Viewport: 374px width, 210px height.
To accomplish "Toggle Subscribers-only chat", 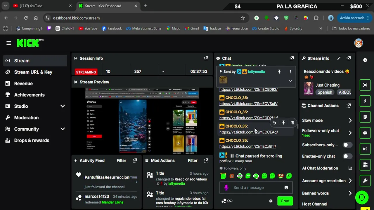I will [347, 145].
